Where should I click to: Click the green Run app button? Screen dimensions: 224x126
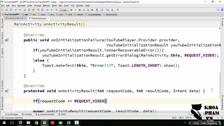pos(71,10)
